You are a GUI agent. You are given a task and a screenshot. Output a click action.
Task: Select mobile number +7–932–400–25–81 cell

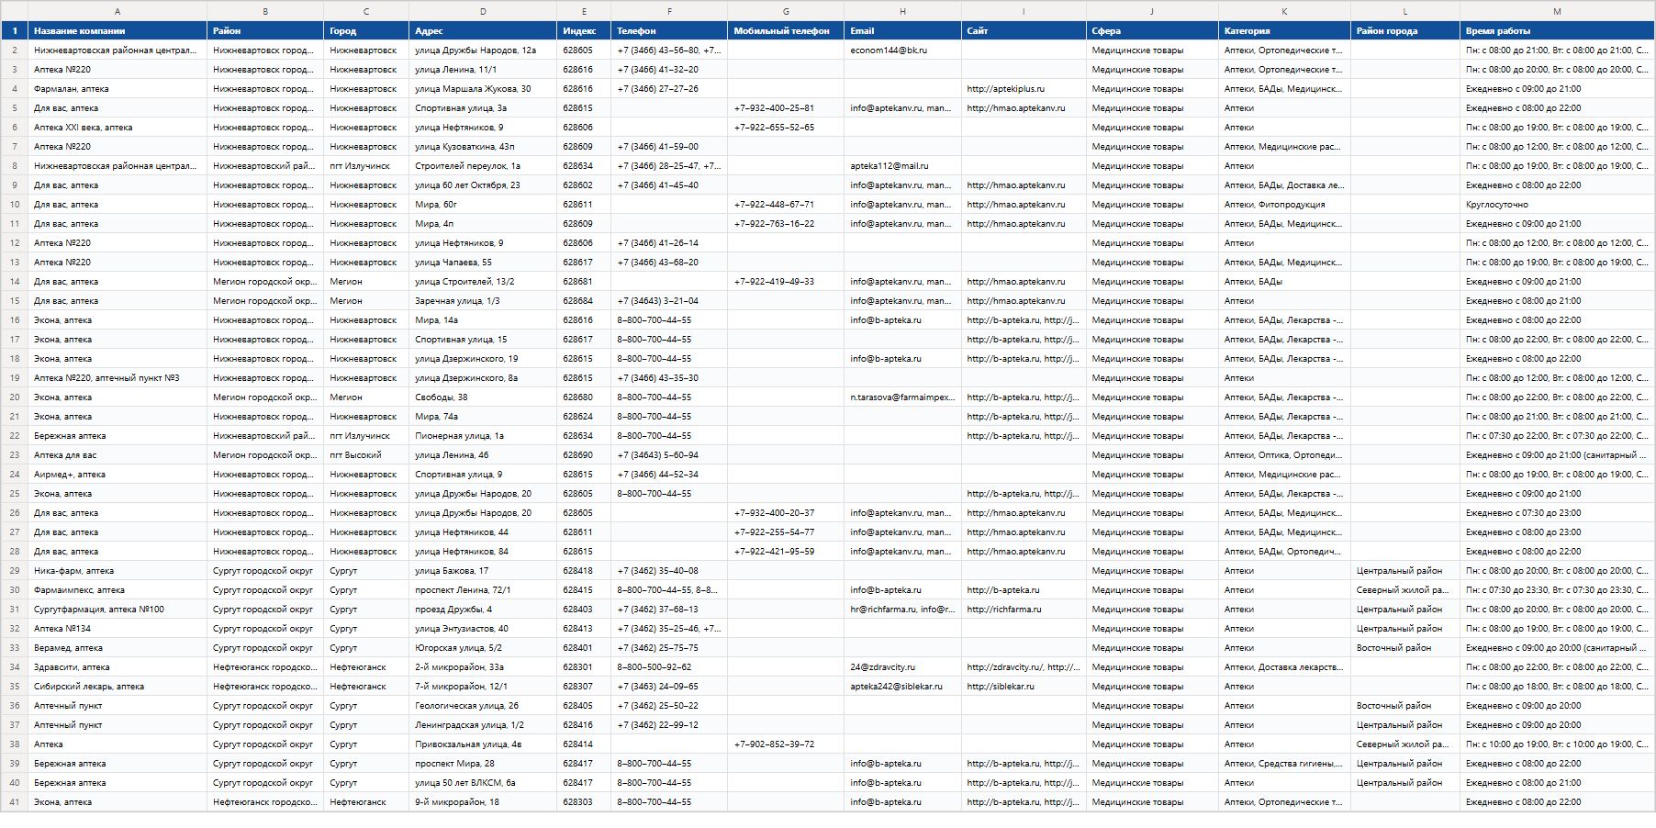coord(786,108)
